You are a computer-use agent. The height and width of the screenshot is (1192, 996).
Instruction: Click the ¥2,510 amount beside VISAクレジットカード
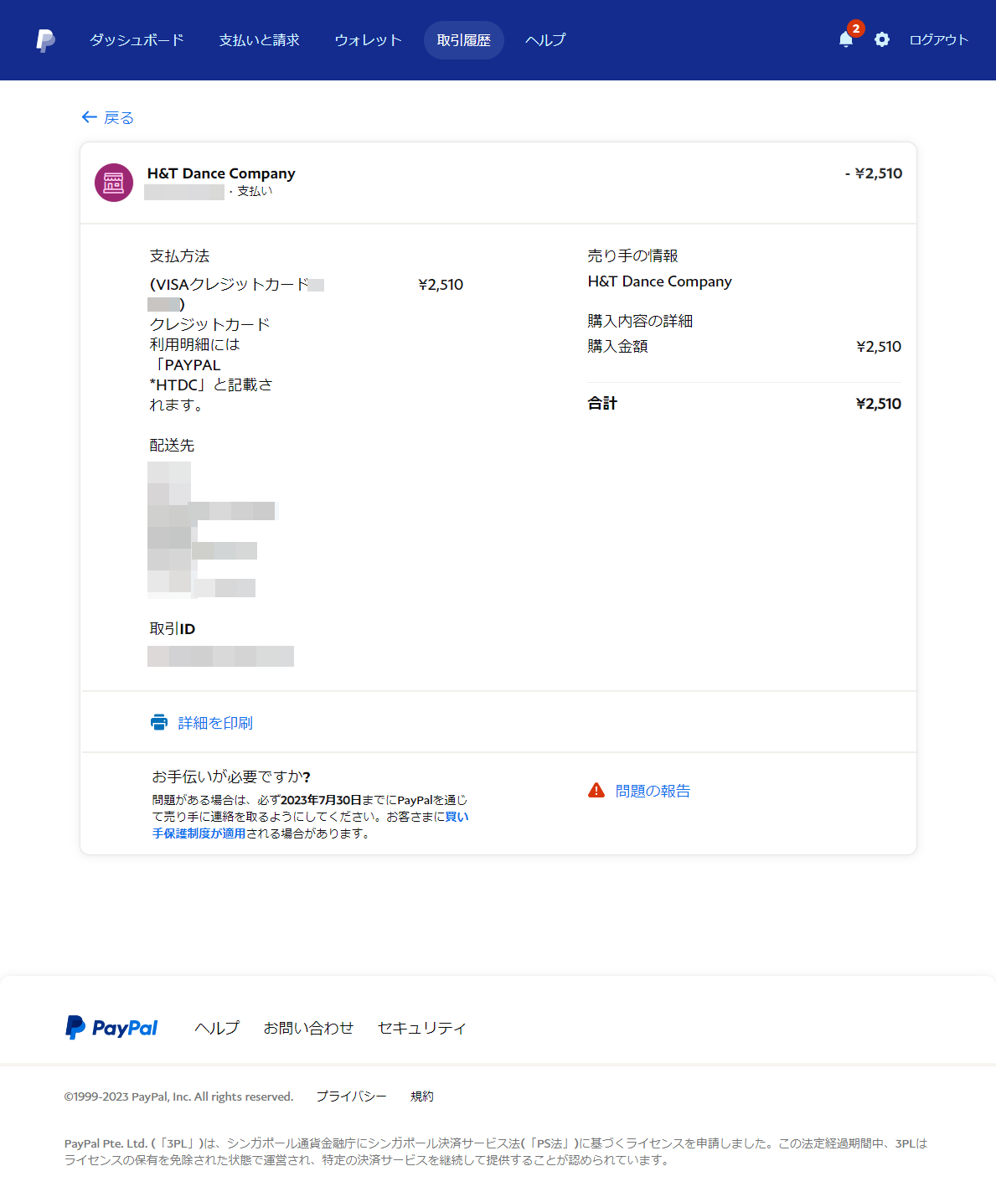click(441, 285)
